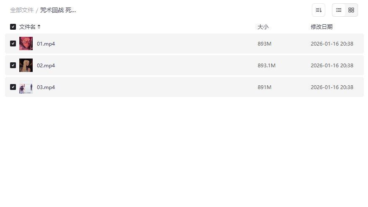The image size is (368, 207).
Task: Open the 01.mp4 video thumbnail
Action: pos(26,43)
